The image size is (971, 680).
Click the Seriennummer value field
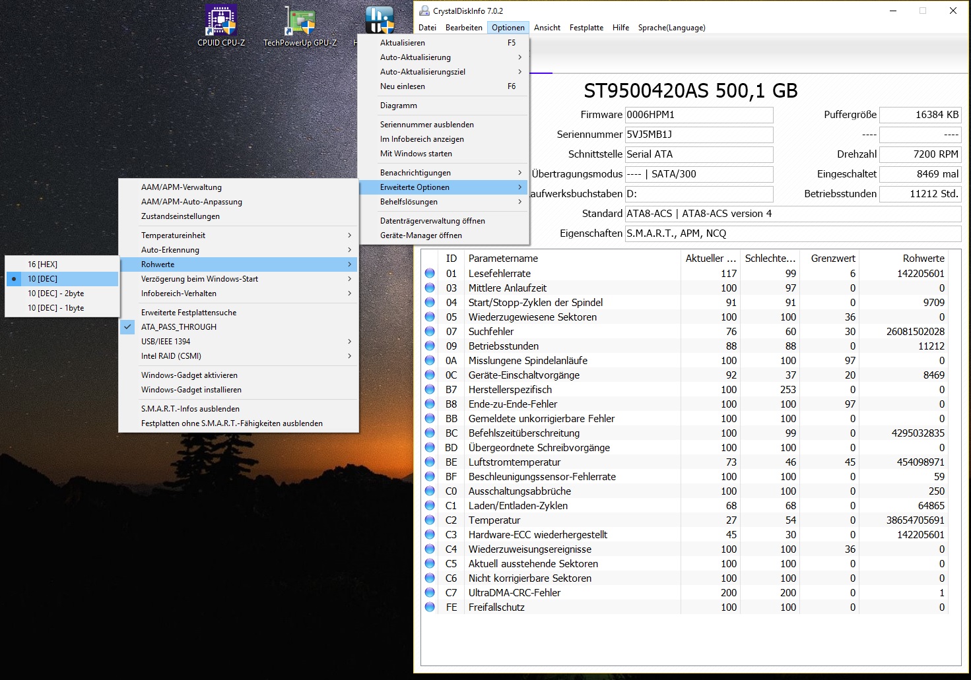(699, 135)
